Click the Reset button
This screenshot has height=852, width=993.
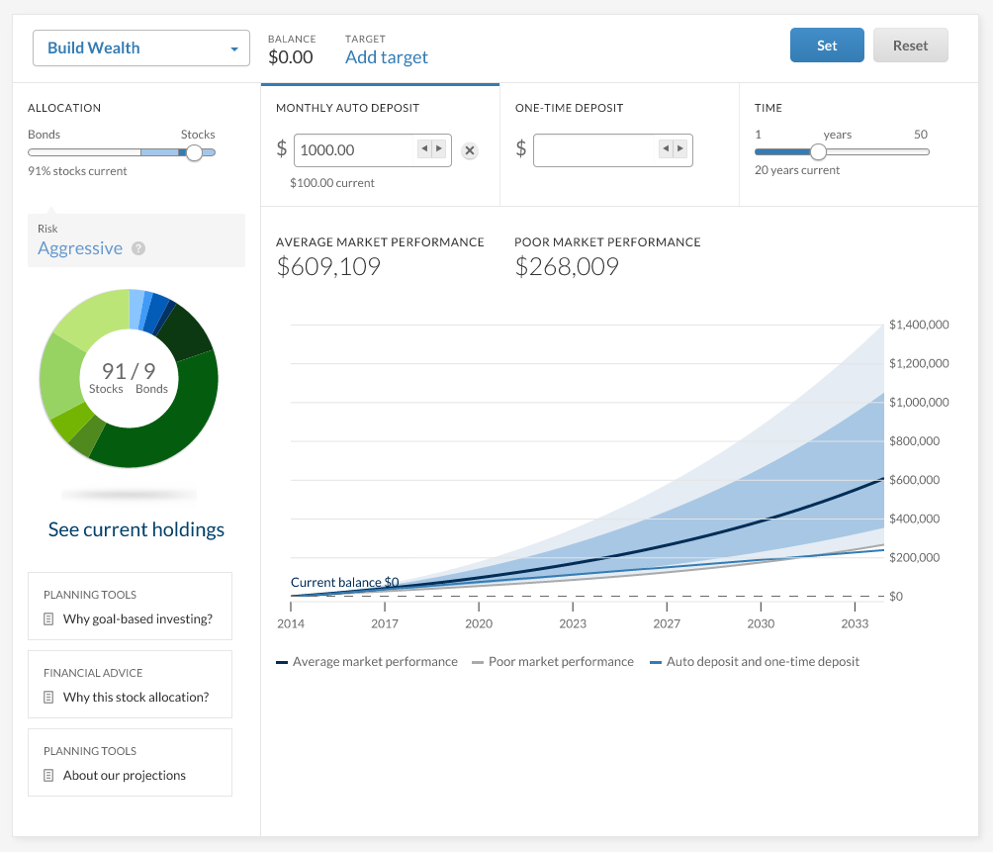click(x=910, y=45)
